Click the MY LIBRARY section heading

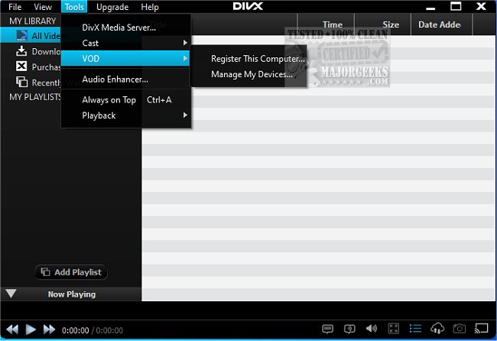(33, 21)
